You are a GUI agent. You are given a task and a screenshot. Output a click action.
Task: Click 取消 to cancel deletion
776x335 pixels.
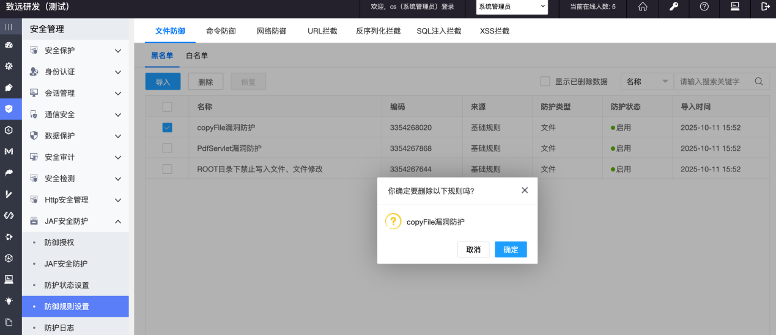pos(473,250)
